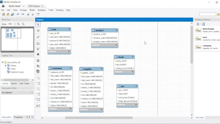The width and height of the screenshot is (220, 124).
Task: Collapse the user table with its arrow
Action: 69,29
